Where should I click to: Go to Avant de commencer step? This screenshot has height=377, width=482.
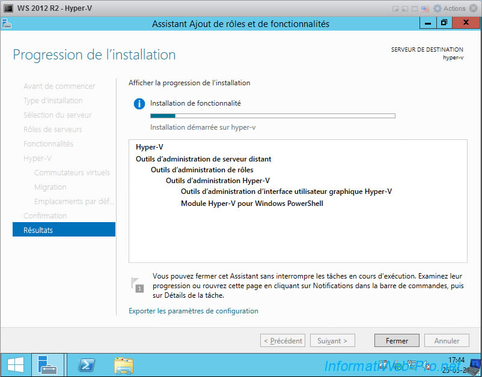click(x=59, y=86)
